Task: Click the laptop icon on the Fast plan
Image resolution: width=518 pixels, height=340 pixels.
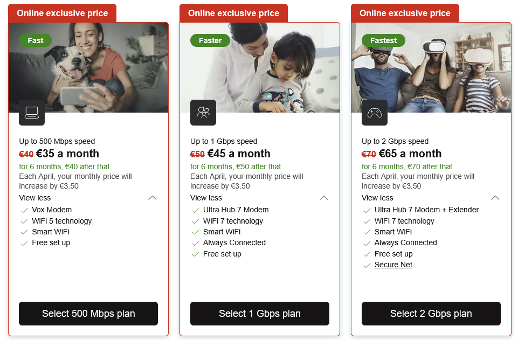Action: tap(32, 113)
